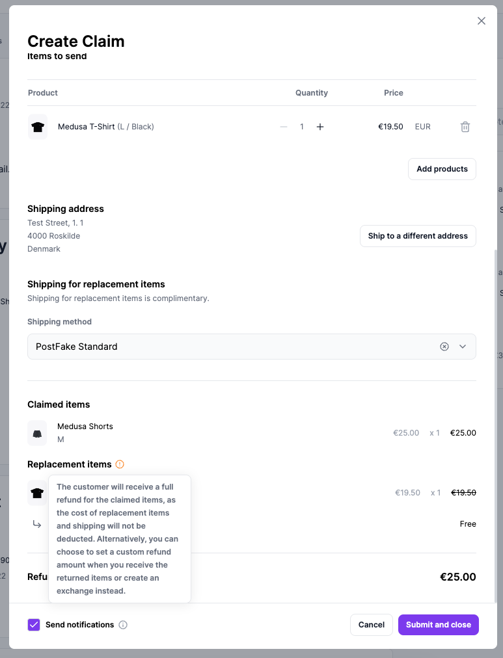Click the refund tooltip text box
The image size is (503, 658).
[119, 540]
